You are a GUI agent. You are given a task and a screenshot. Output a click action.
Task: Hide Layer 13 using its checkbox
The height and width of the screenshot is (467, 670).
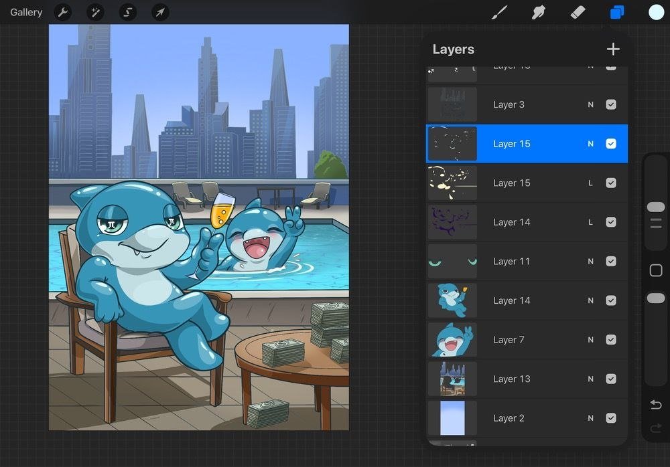pyautogui.click(x=611, y=379)
